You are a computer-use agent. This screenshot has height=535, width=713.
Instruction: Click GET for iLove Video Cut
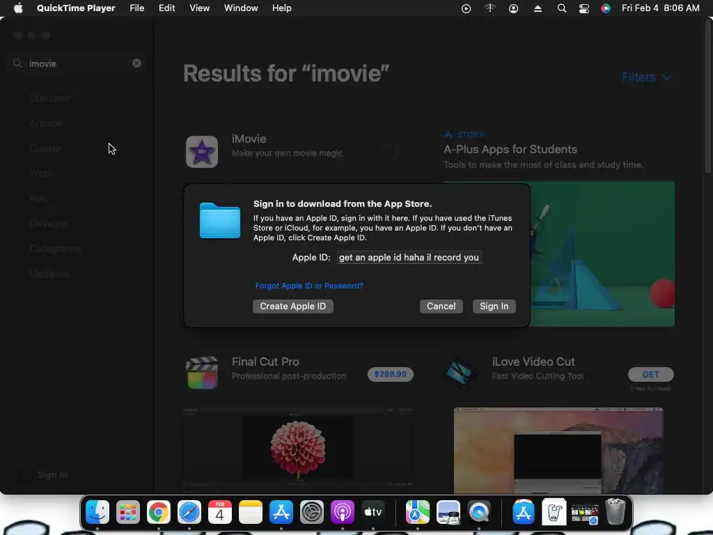point(651,374)
